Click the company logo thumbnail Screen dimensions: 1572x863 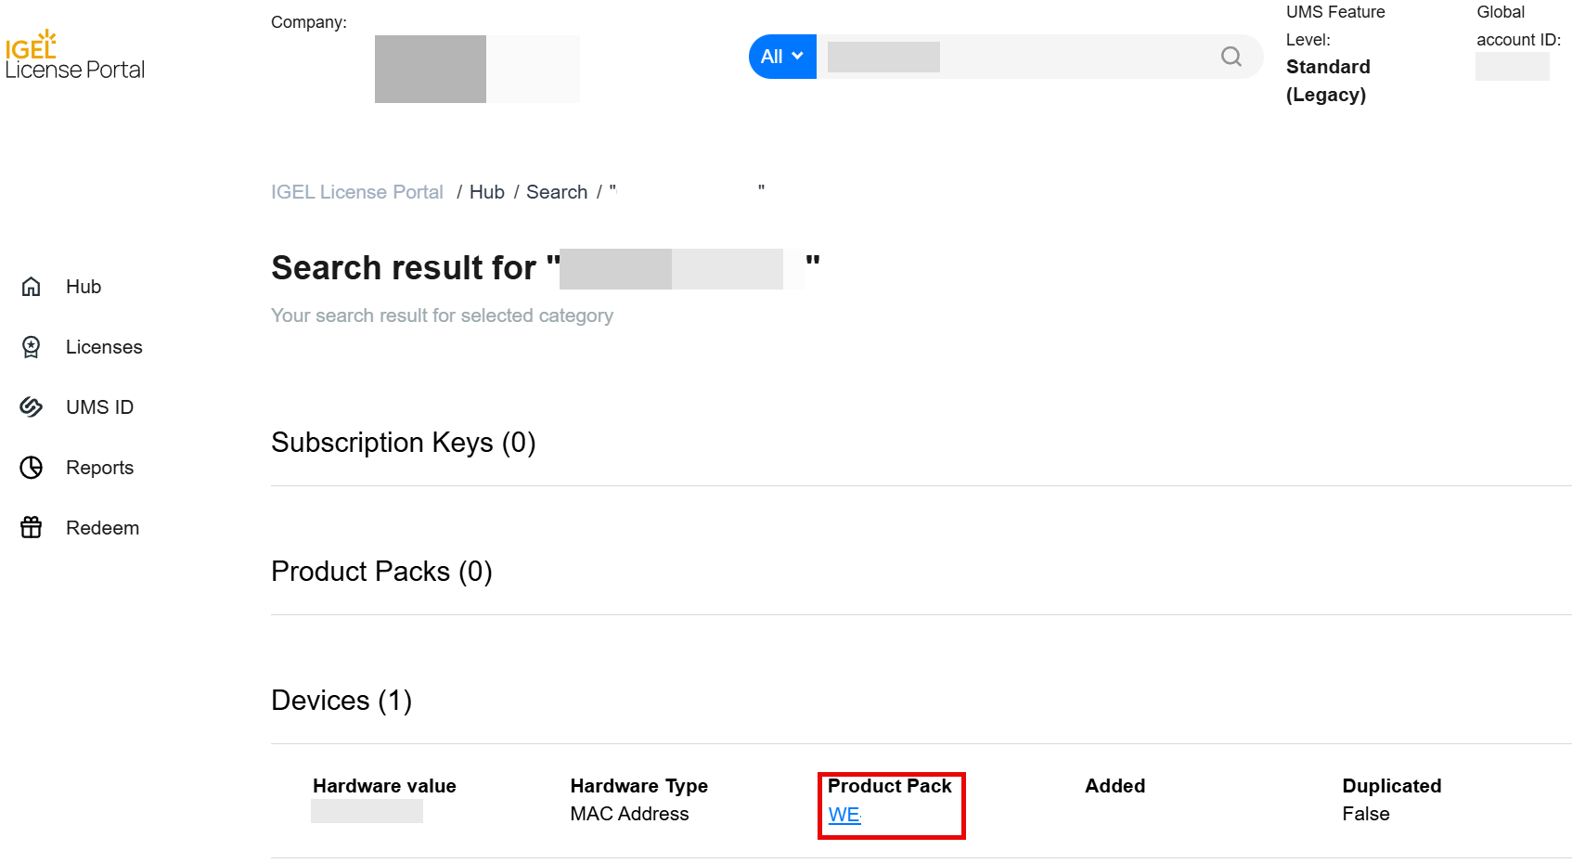click(x=431, y=70)
